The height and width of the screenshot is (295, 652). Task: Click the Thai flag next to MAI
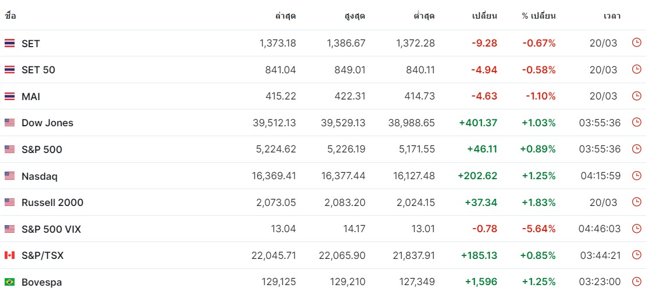click(9, 97)
